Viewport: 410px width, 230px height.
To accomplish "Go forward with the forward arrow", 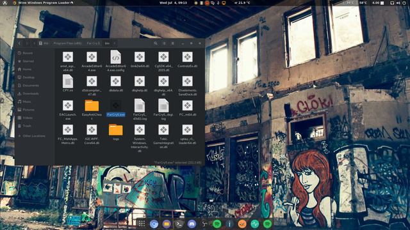I will 27,43.
